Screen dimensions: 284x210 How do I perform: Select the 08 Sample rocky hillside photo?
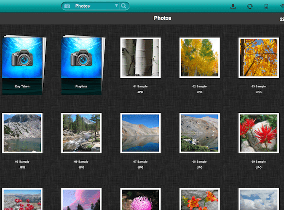pyautogui.click(x=200, y=133)
